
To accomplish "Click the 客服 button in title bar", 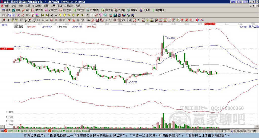I will pos(233,2).
